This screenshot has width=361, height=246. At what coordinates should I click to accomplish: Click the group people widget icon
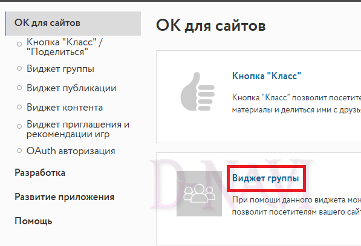199,193
